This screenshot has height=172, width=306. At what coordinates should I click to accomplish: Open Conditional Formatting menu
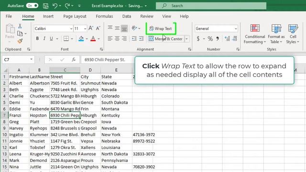pos(255,34)
